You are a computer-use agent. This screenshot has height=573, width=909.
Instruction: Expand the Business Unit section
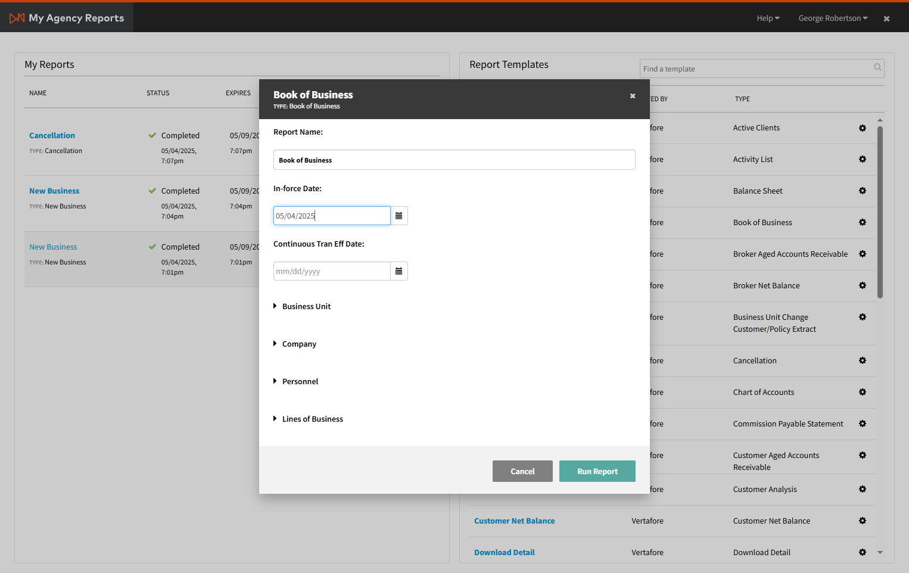tap(302, 306)
